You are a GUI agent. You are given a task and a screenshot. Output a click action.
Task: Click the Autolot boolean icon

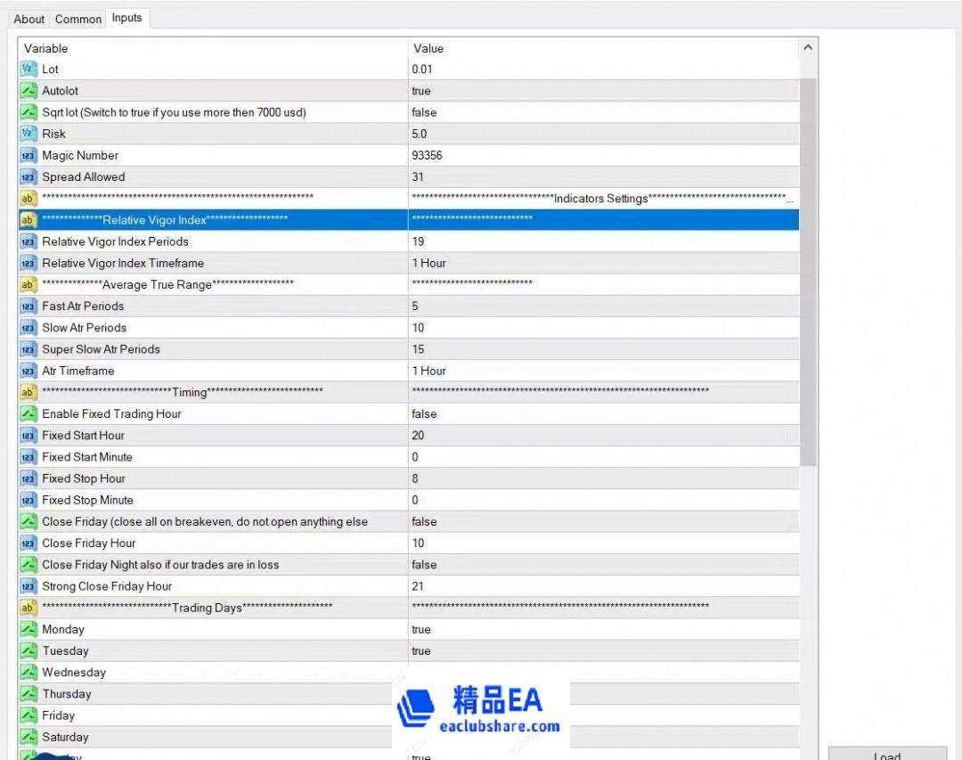tap(29, 91)
